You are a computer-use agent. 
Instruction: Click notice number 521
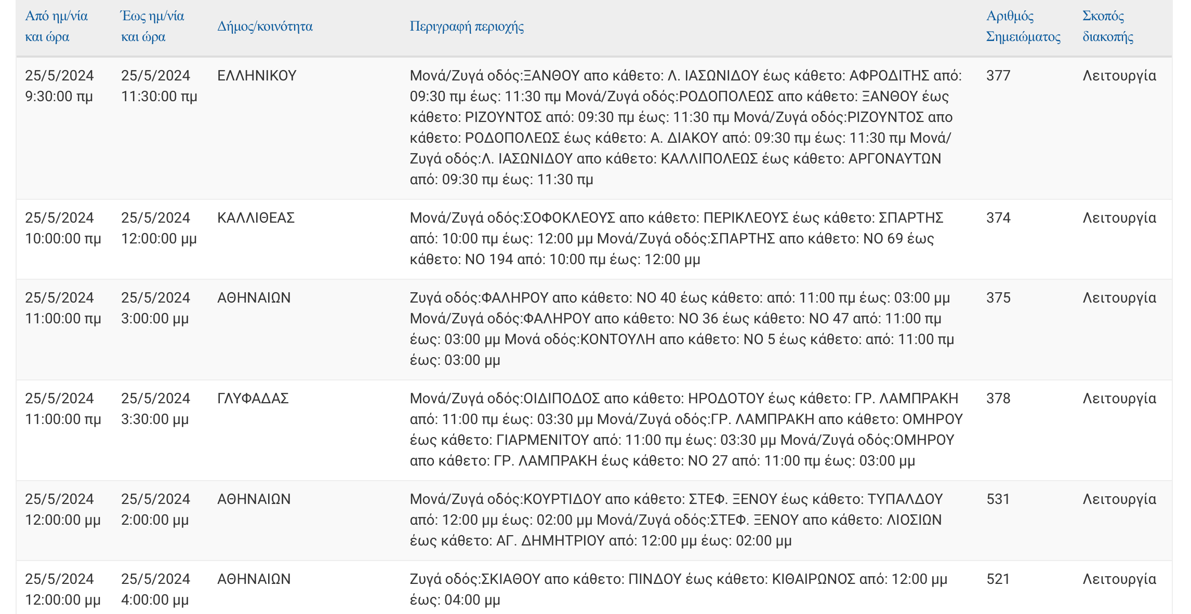pos(998,579)
